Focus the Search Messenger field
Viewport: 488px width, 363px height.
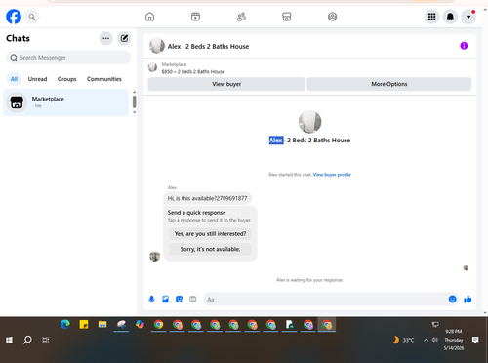[68, 58]
